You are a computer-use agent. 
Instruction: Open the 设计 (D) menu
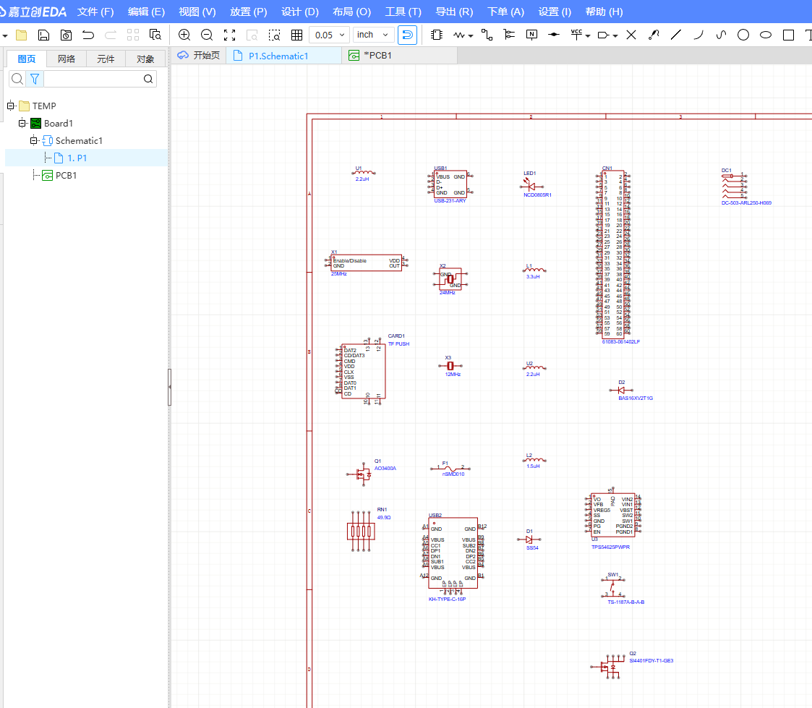pos(300,12)
